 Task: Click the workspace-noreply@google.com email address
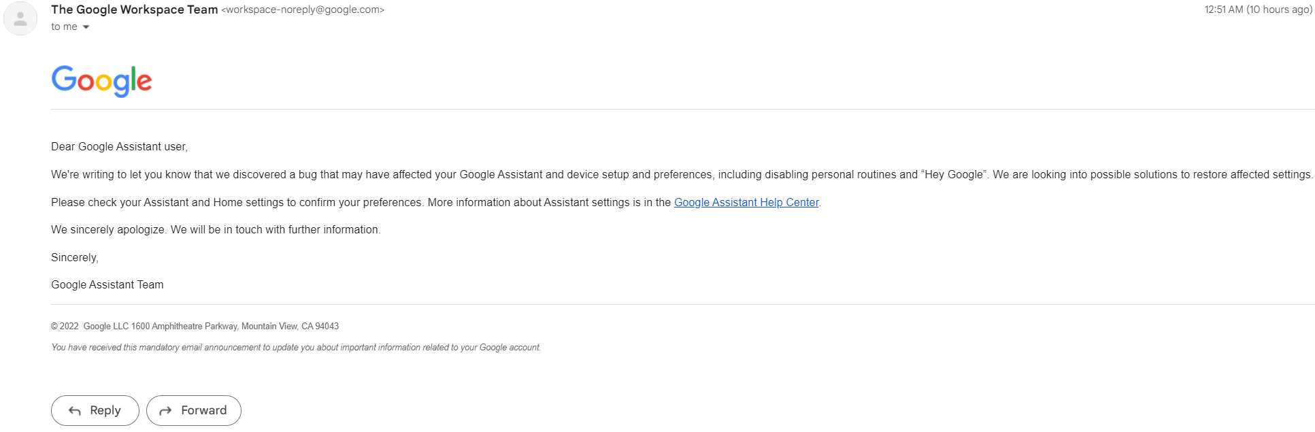pos(303,10)
